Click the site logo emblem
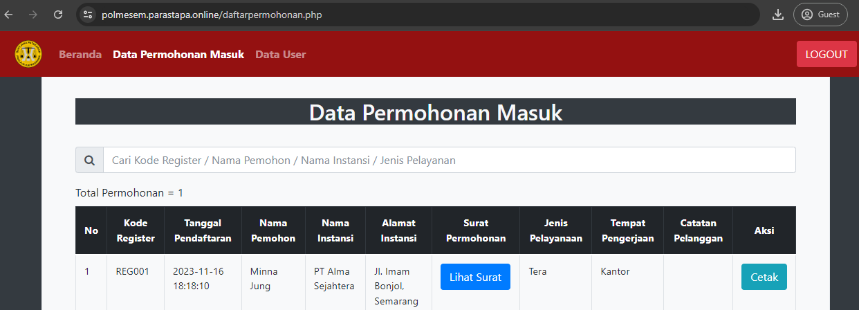The width and height of the screenshot is (859, 310). tap(28, 54)
